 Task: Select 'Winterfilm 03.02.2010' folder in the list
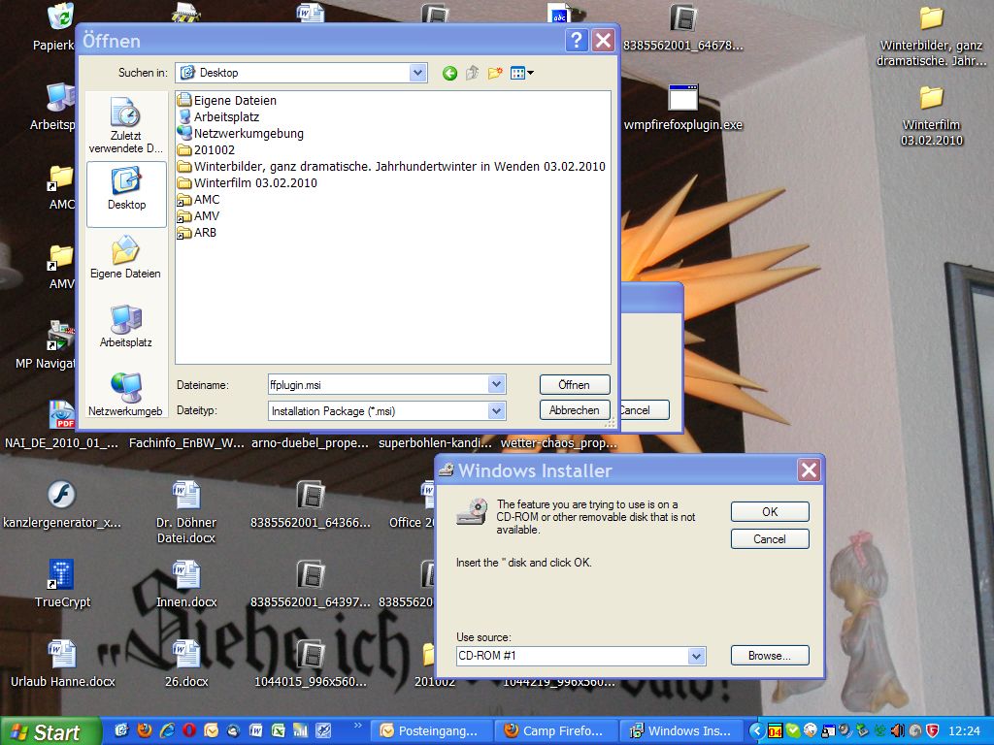248,182
